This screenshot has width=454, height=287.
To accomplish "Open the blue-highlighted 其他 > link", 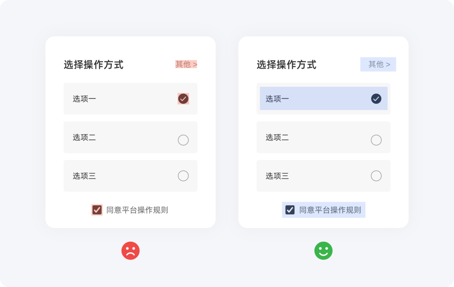I will tap(379, 64).
